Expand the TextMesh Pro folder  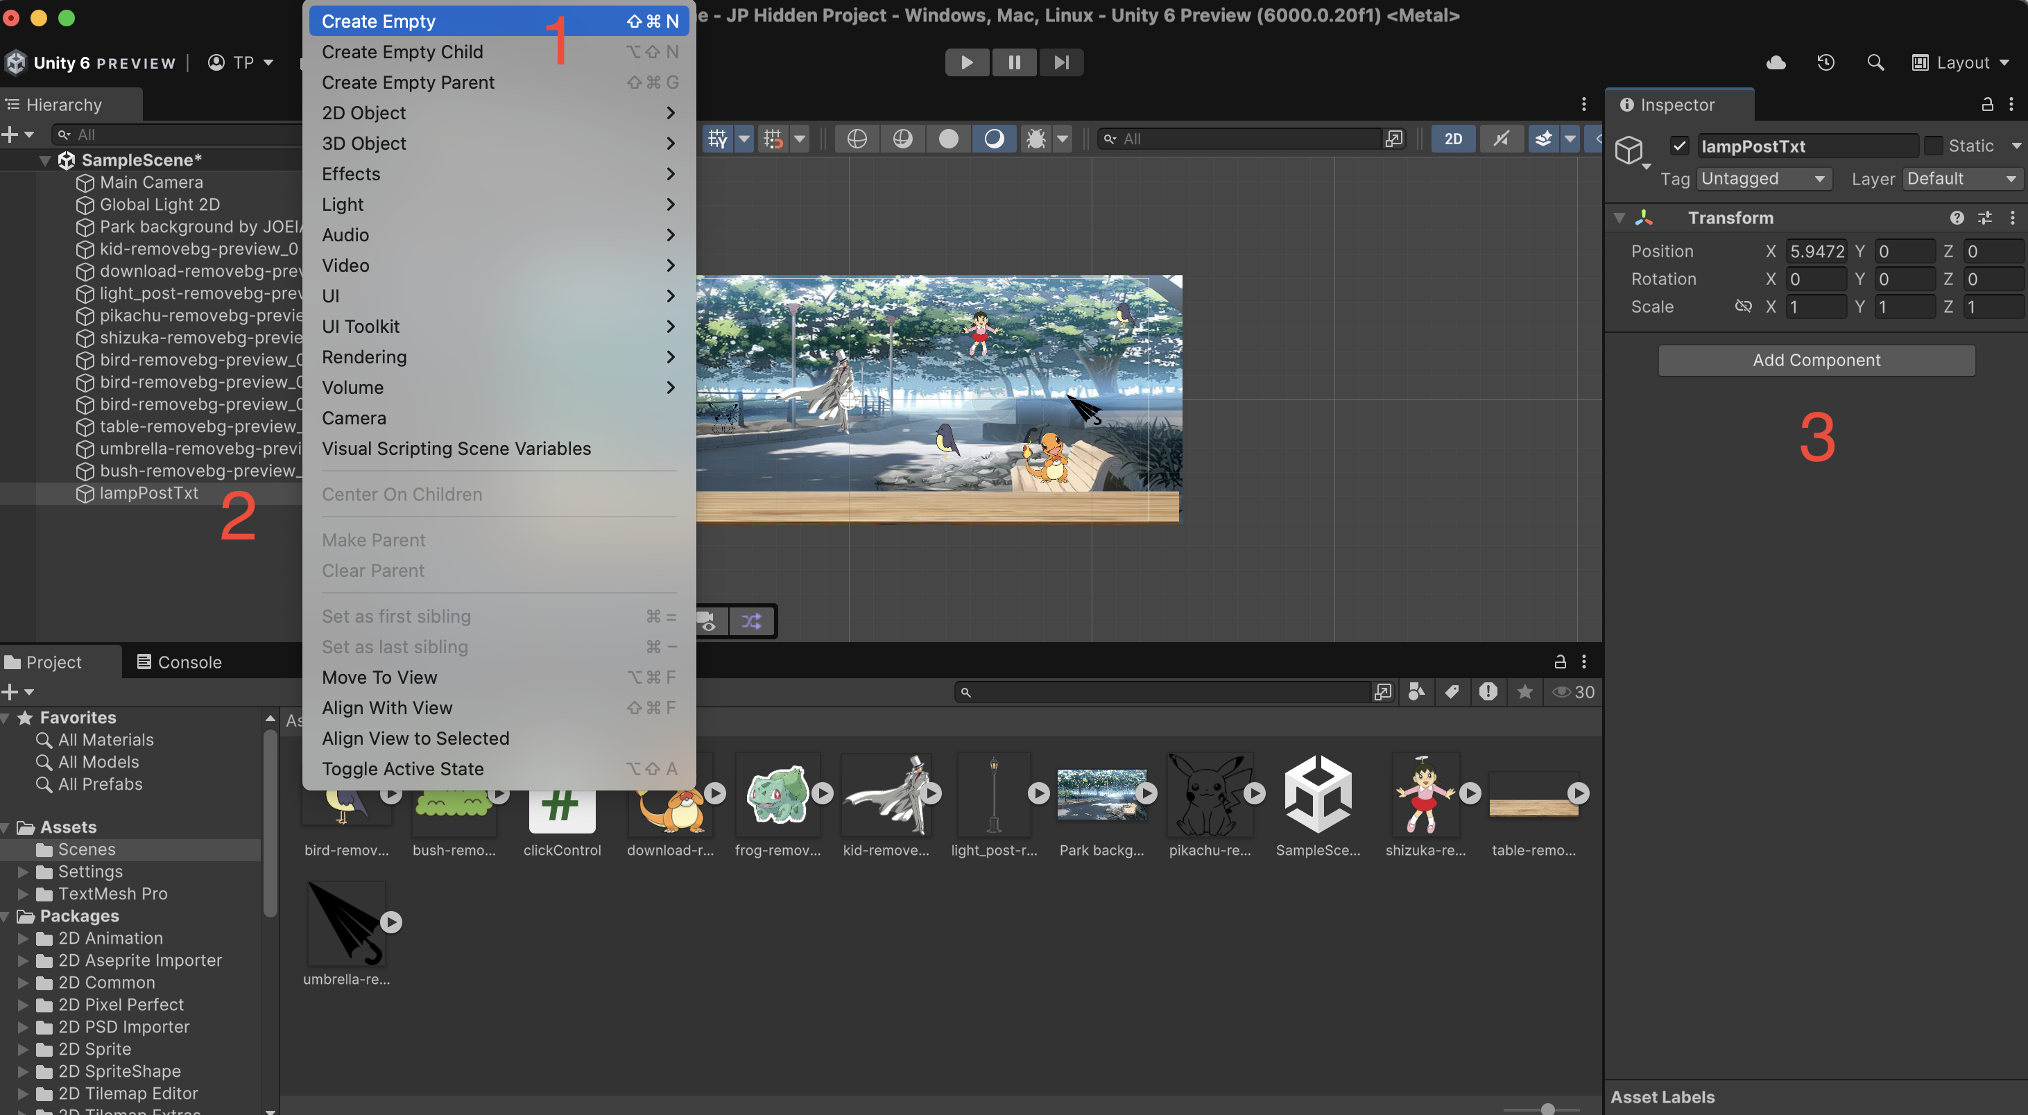[24, 894]
